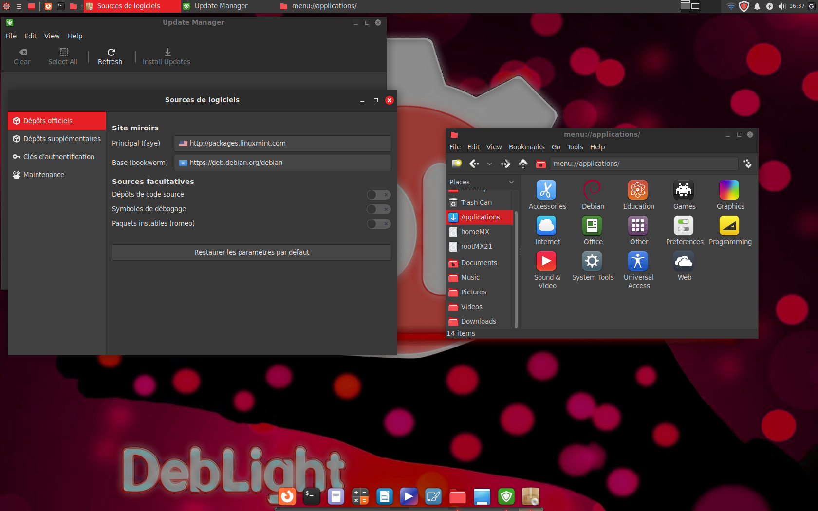This screenshot has width=818, height=511.
Task: Open the Other category icon
Action: click(638, 225)
